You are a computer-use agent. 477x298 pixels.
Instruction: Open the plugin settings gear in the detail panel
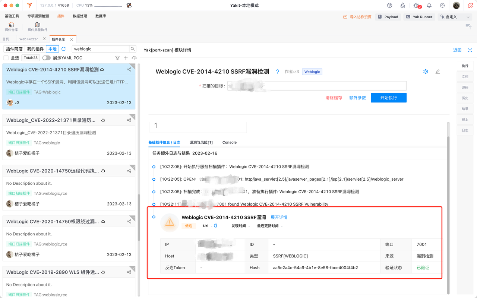[x=426, y=72]
